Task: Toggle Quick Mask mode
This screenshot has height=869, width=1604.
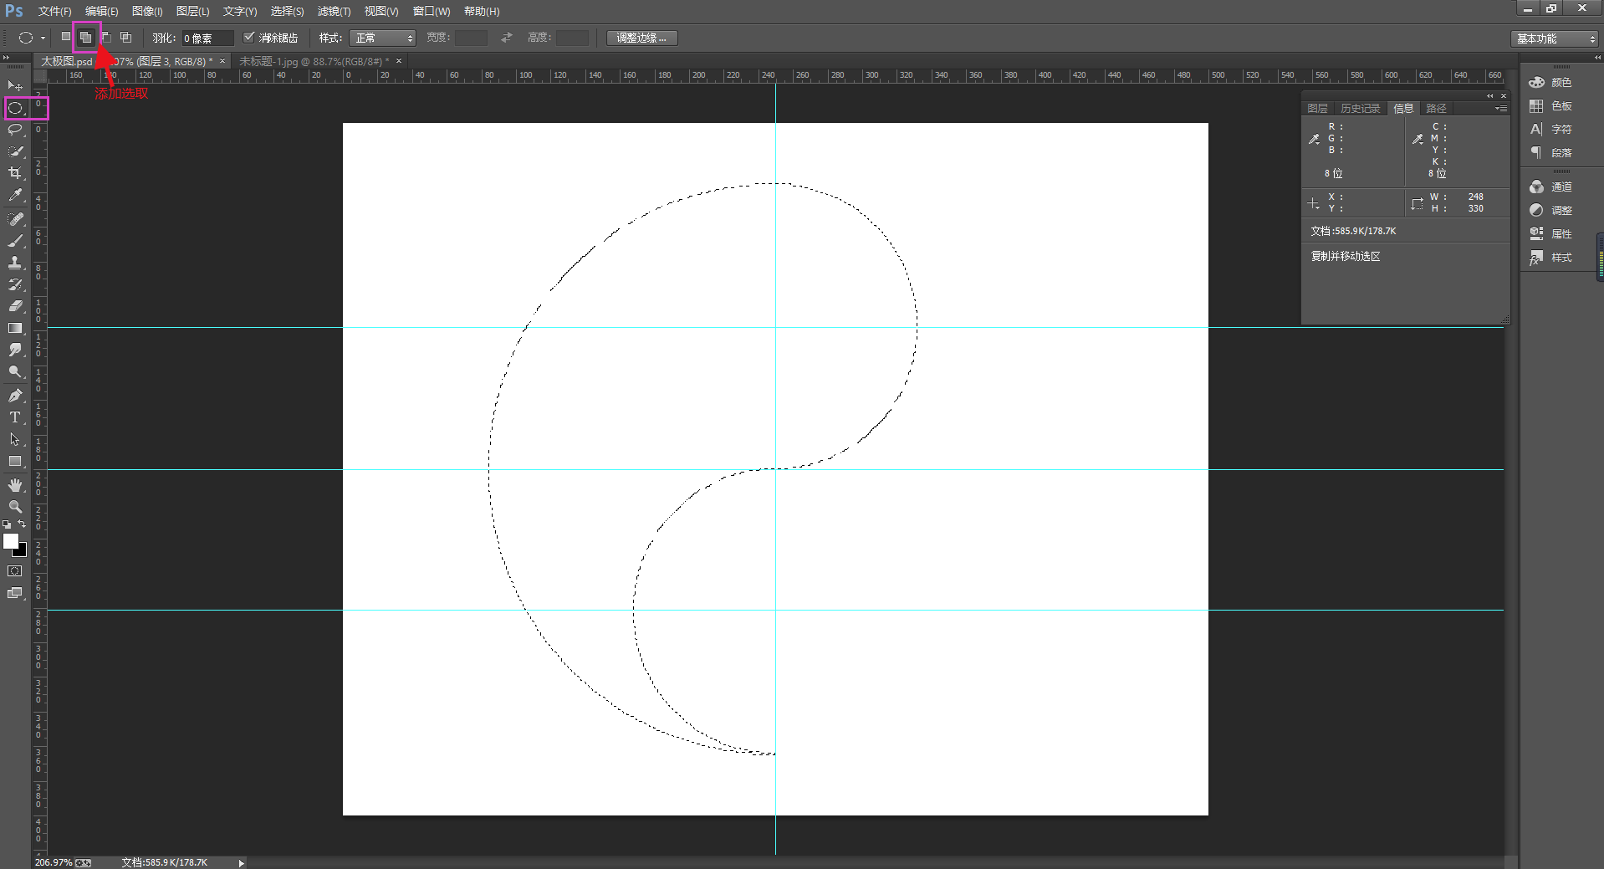Action: click(x=15, y=571)
